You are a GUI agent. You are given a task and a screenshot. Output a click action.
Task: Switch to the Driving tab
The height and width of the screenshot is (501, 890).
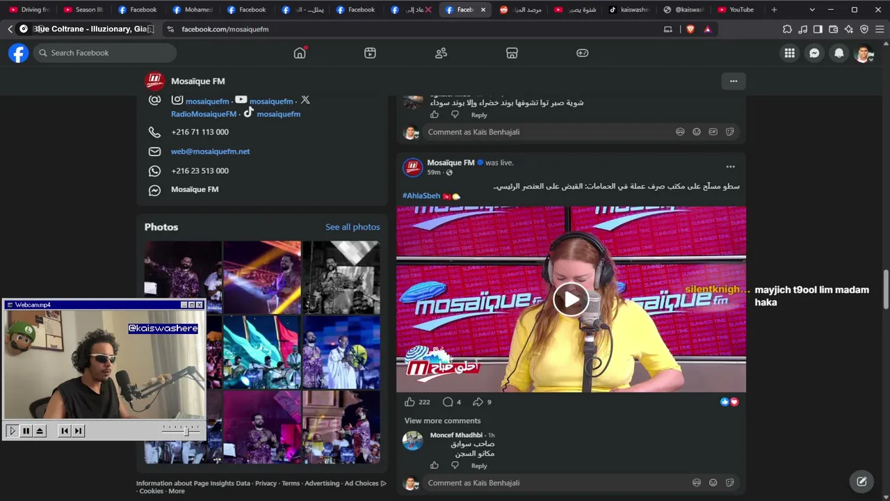point(31,10)
